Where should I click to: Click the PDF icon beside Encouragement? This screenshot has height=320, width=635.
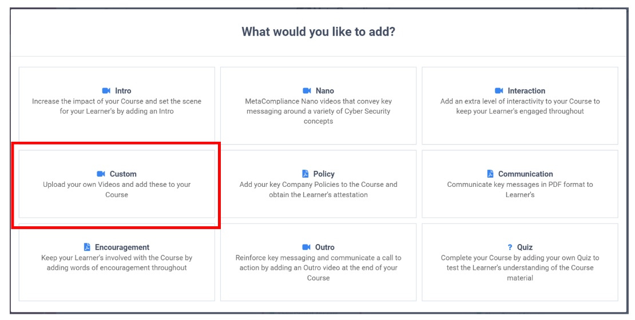click(87, 247)
